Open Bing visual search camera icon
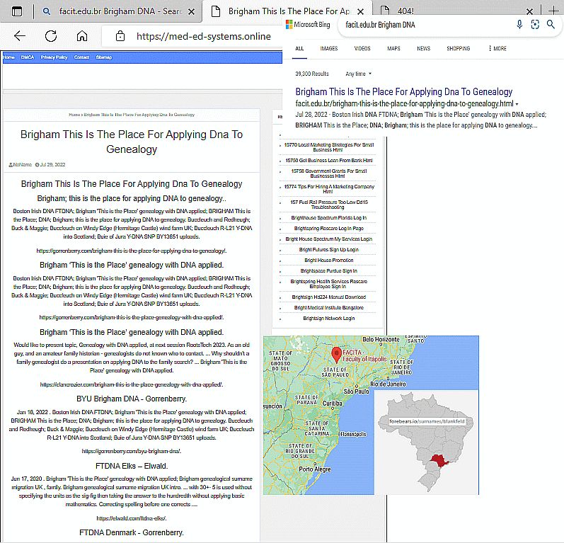Image resolution: width=564 pixels, height=543 pixels. click(535, 25)
